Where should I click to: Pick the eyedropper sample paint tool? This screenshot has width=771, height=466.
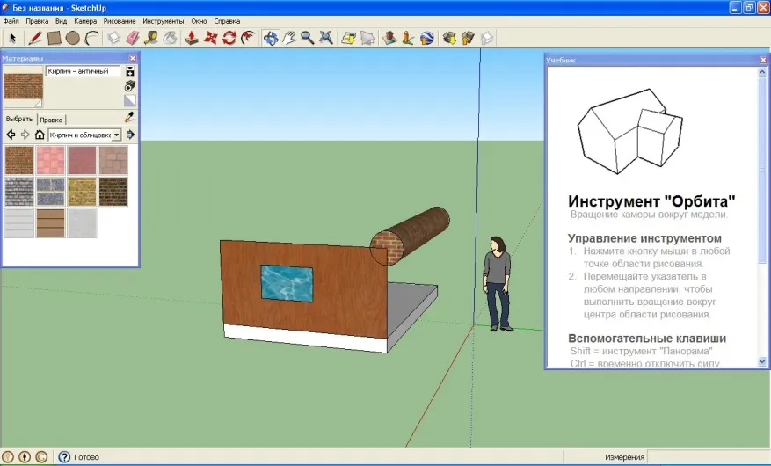click(129, 117)
